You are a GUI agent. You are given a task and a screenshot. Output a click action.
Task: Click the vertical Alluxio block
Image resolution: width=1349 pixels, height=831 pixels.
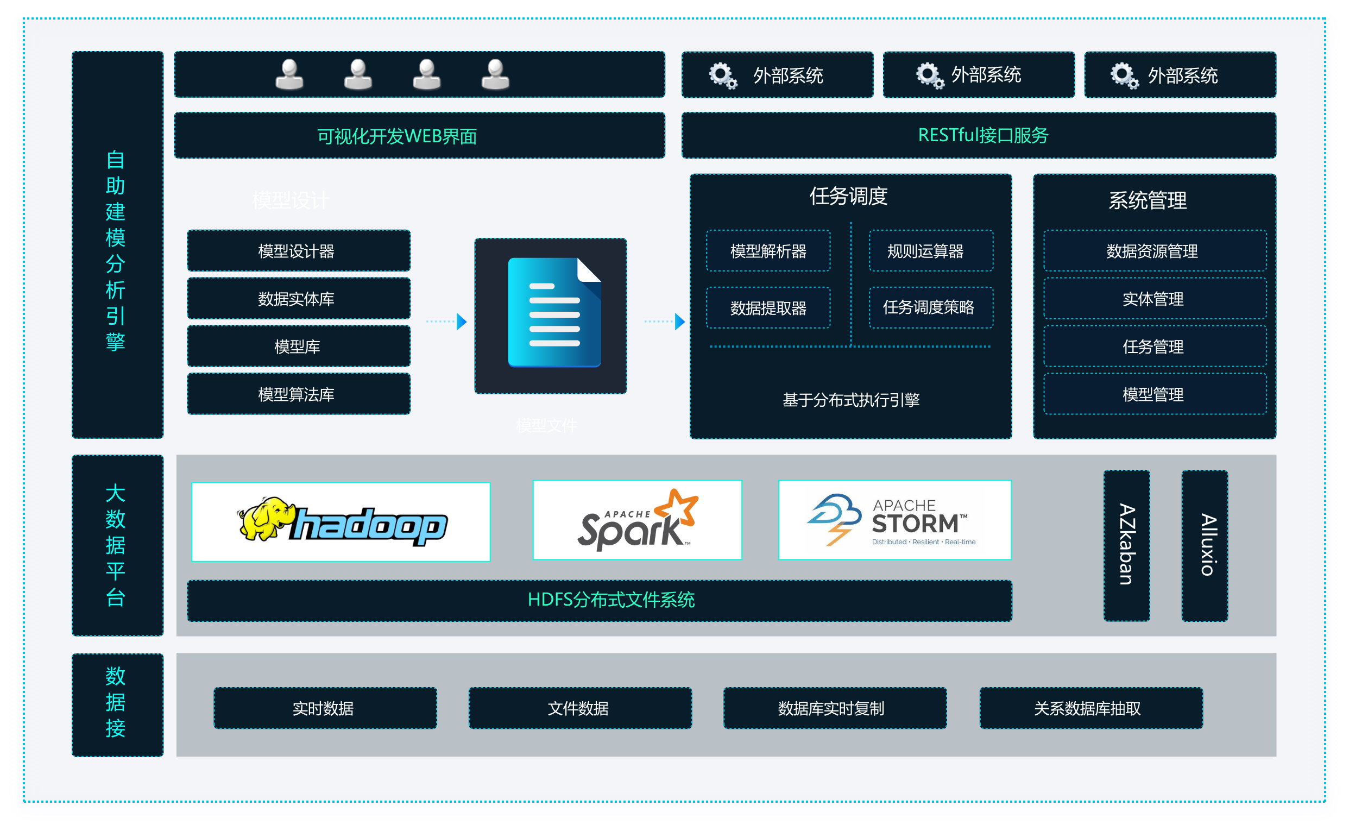(x=1205, y=545)
